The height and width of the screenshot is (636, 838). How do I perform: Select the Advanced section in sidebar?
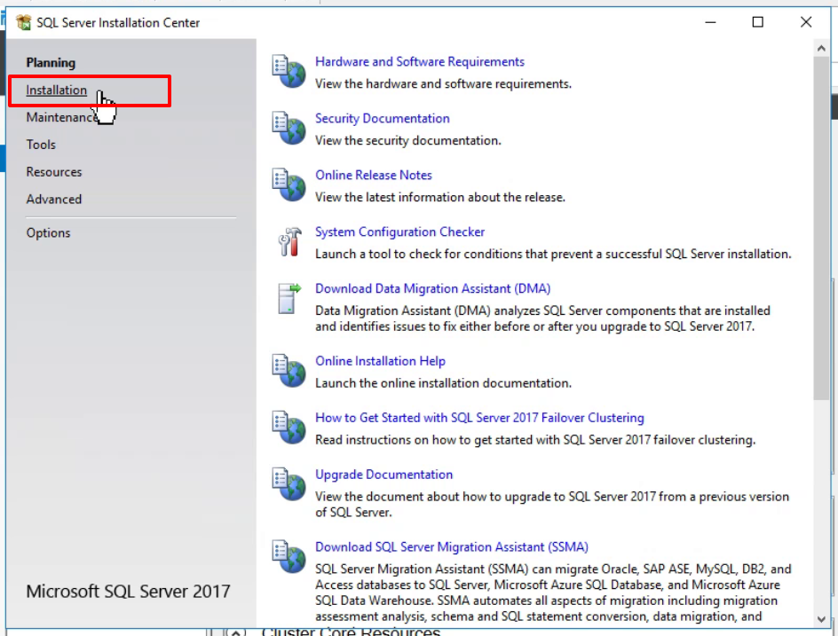[54, 200]
